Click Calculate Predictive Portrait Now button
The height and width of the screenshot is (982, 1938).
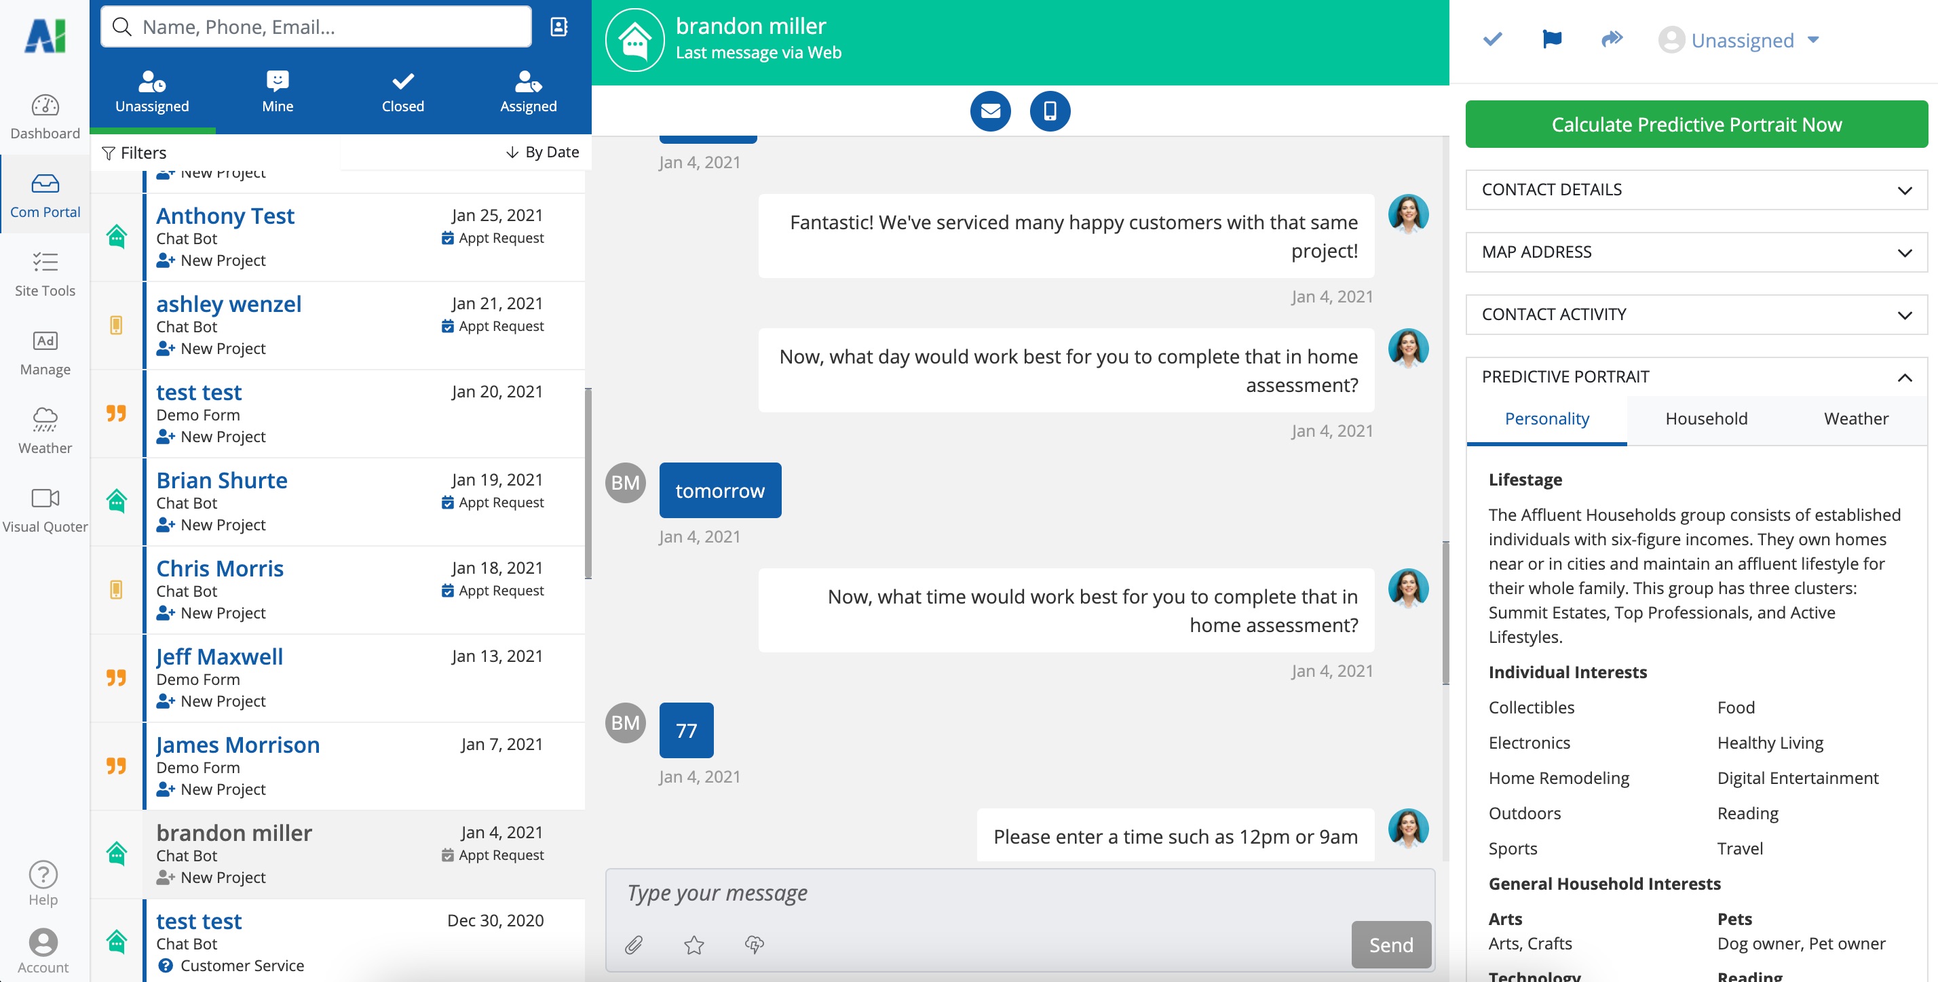point(1696,124)
